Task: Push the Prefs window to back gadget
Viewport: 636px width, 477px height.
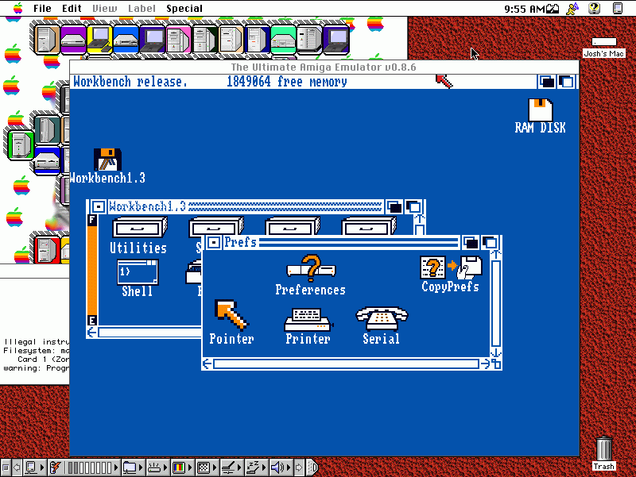Action: pyautogui.click(x=471, y=243)
